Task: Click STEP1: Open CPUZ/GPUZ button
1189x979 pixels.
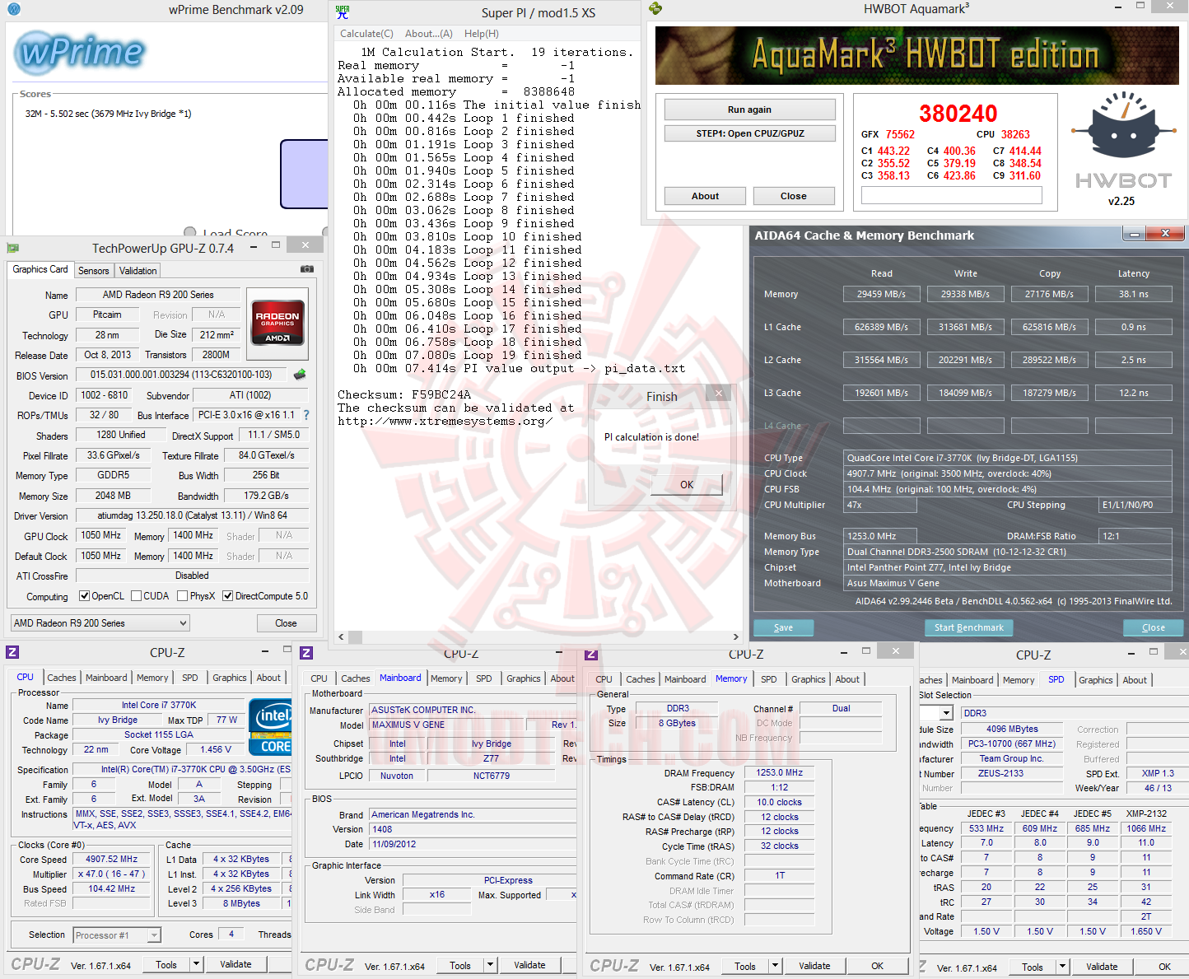Action: pyautogui.click(x=750, y=133)
